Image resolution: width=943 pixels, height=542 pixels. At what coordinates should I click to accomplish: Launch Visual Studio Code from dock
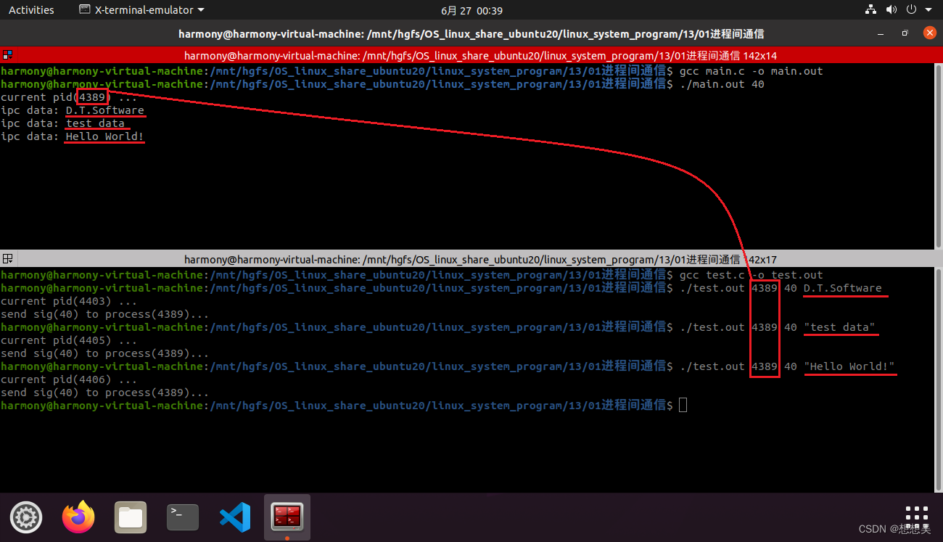pos(235,517)
